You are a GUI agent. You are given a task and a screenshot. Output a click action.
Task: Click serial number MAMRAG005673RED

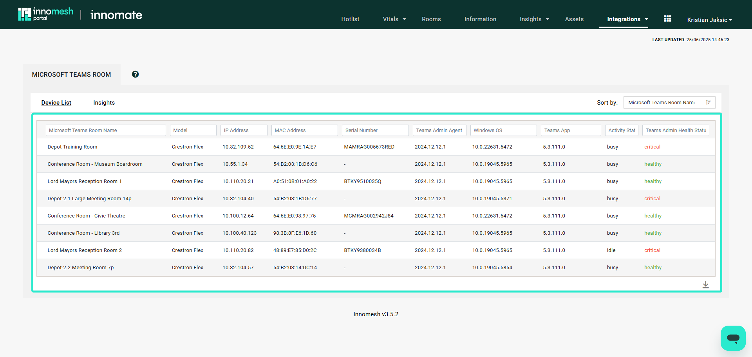coord(369,147)
